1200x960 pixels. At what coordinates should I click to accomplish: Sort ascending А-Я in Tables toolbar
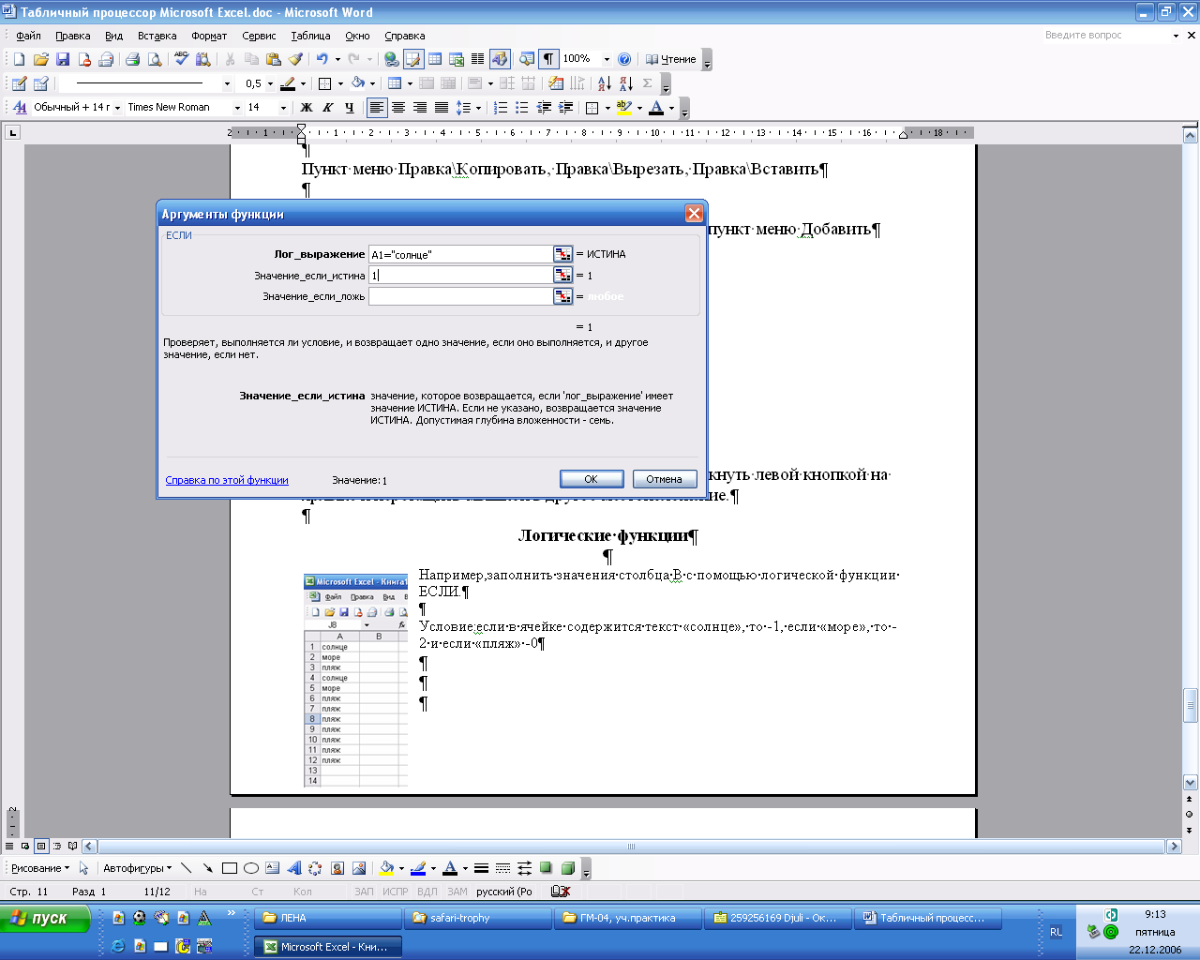pos(604,83)
